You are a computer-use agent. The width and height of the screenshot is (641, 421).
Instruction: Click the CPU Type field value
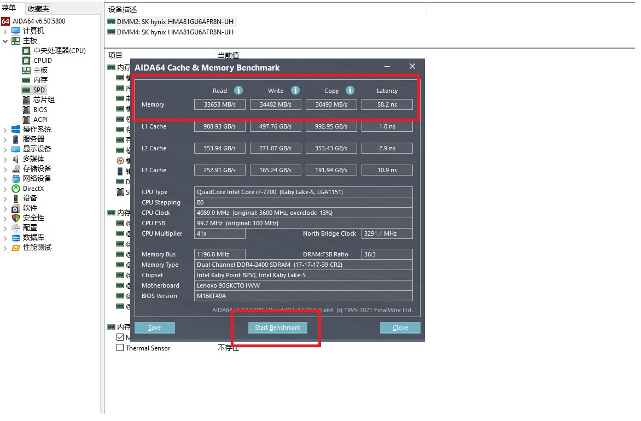point(304,192)
